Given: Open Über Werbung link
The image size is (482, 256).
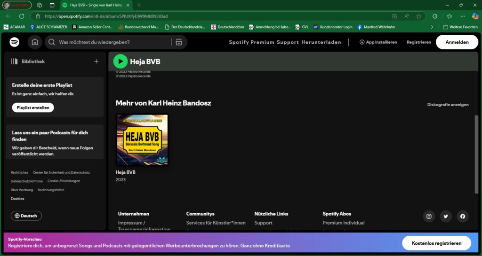Looking at the screenshot, I should 22,190.
